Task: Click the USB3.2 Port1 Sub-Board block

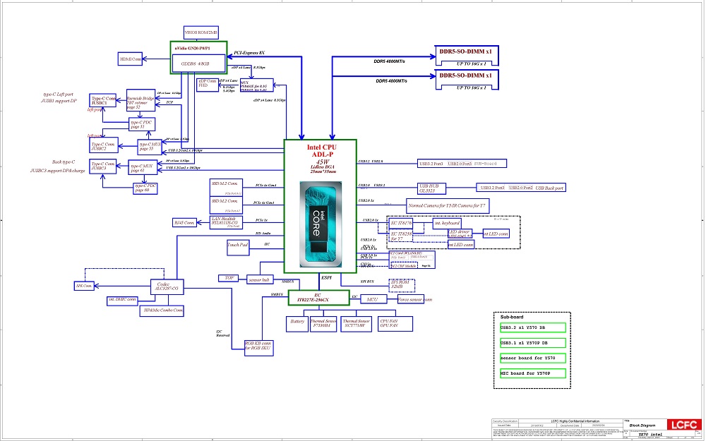Action: [462, 164]
